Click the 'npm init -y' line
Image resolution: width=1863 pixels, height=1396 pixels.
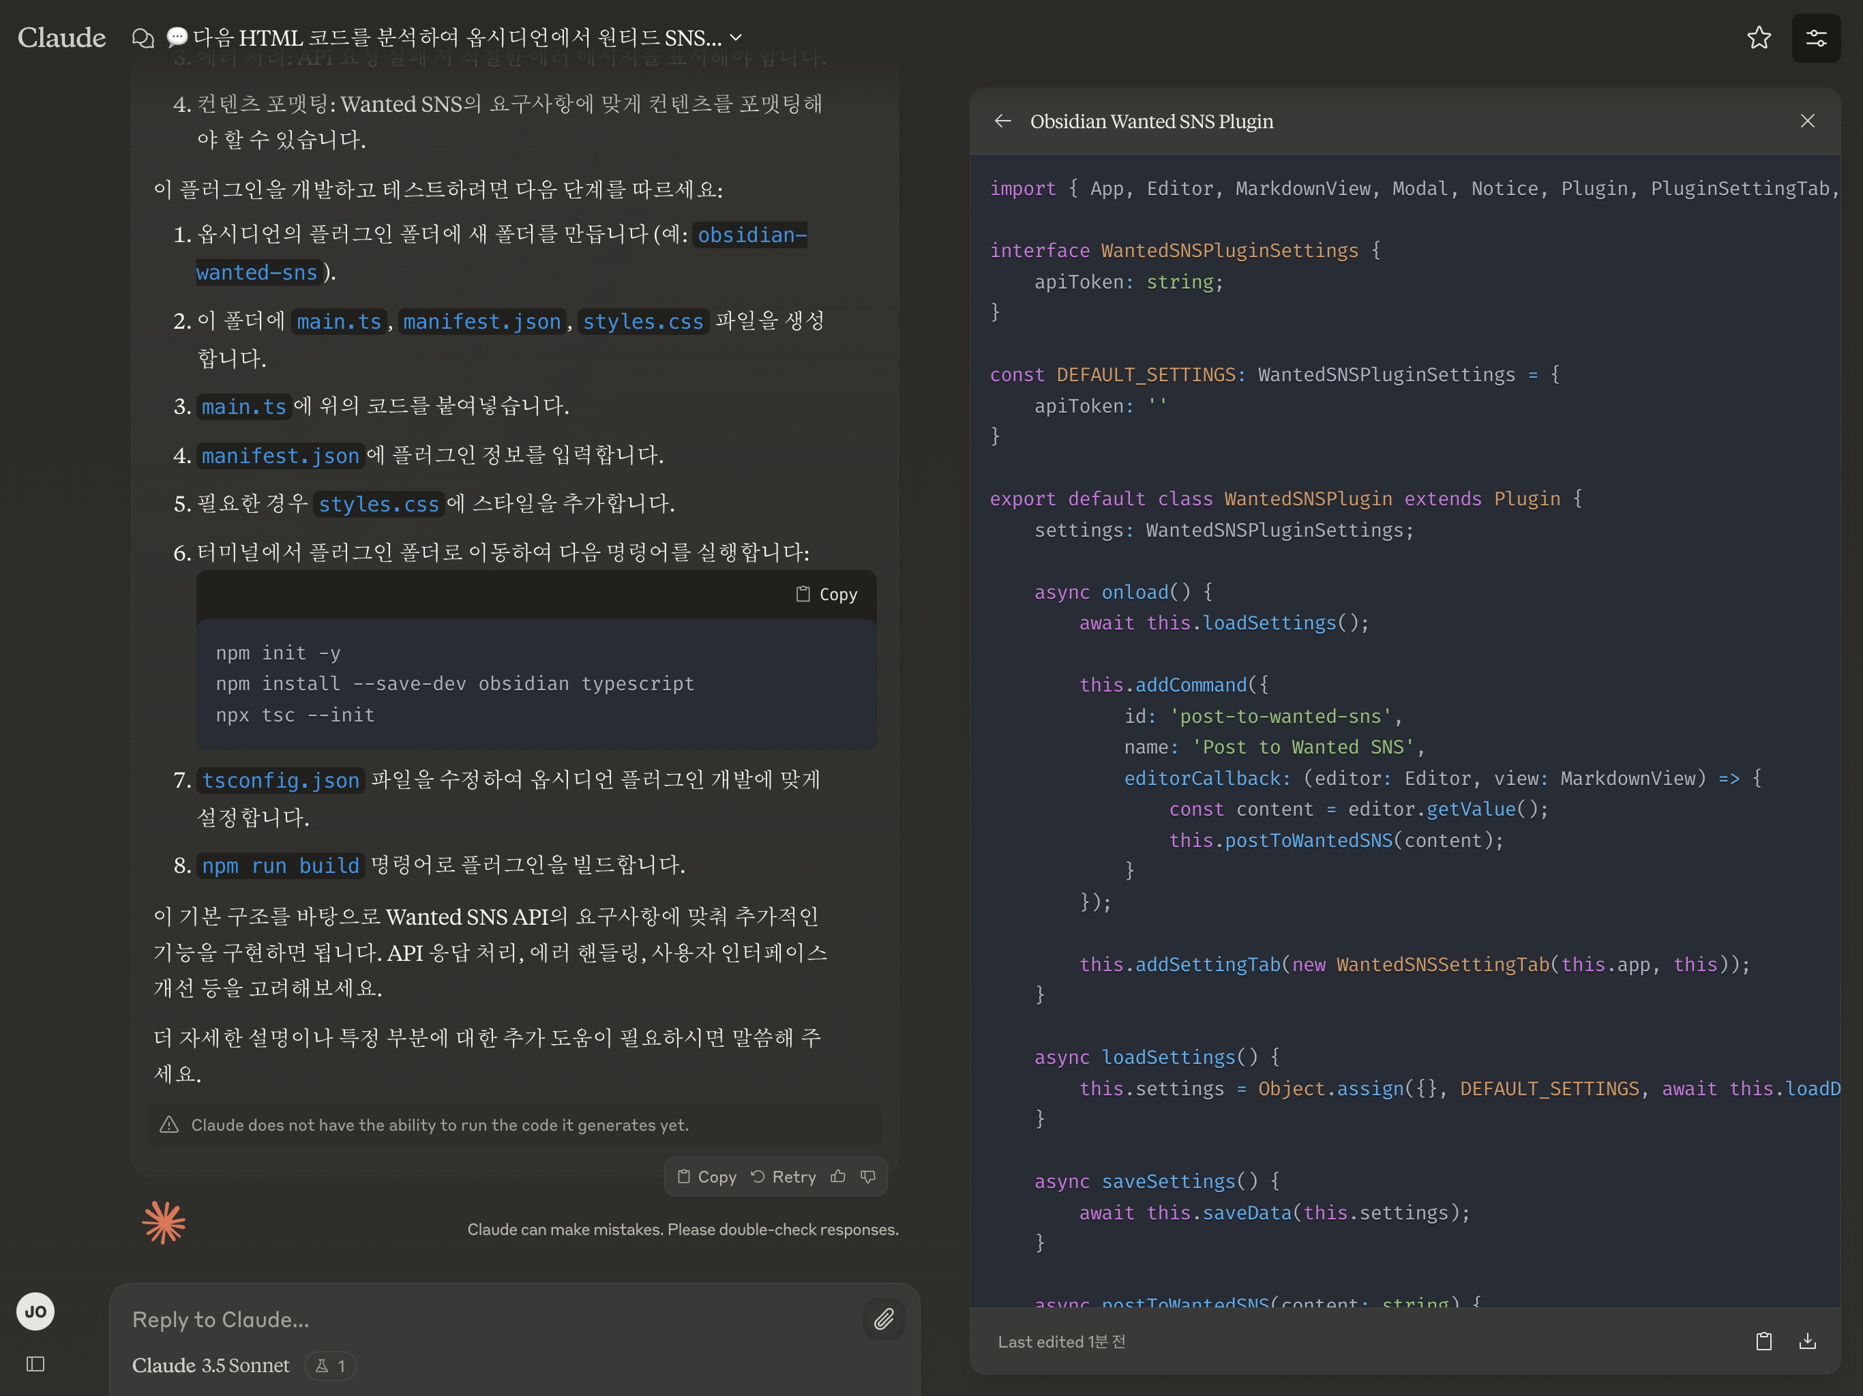278,653
